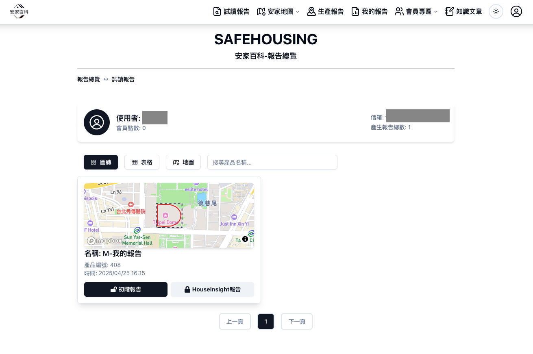Click the map info icon on thumbnail
This screenshot has width=533, height=354.
point(245,239)
